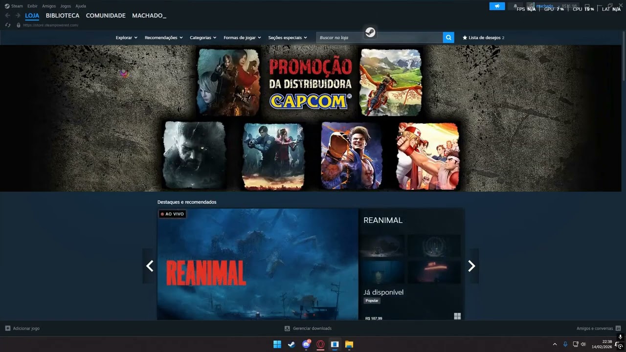Click Adicionar jogo
This screenshot has height=352, width=626.
[x=26, y=329]
